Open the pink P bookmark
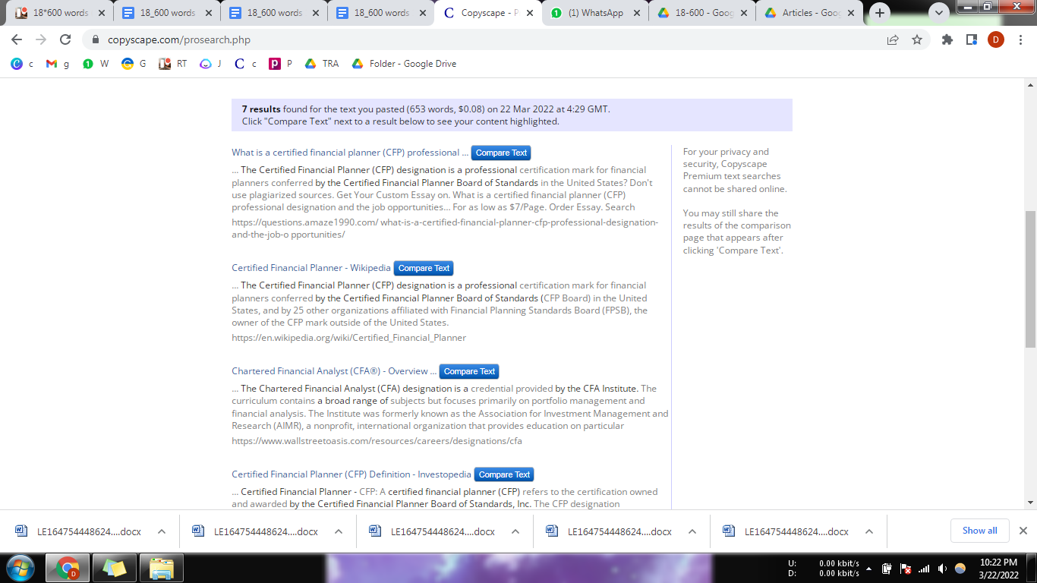The image size is (1037, 583). click(x=281, y=64)
